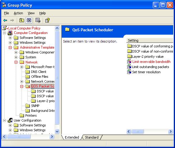Maximize the Group Policy window

tap(163, 5)
